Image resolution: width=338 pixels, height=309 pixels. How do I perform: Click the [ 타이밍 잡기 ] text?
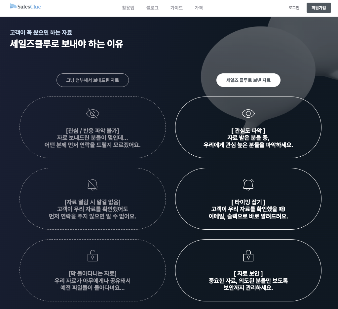click(248, 202)
